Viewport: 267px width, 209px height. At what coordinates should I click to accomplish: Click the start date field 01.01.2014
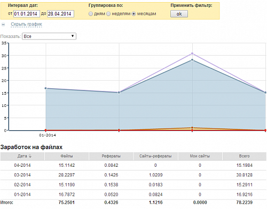pos(27,14)
